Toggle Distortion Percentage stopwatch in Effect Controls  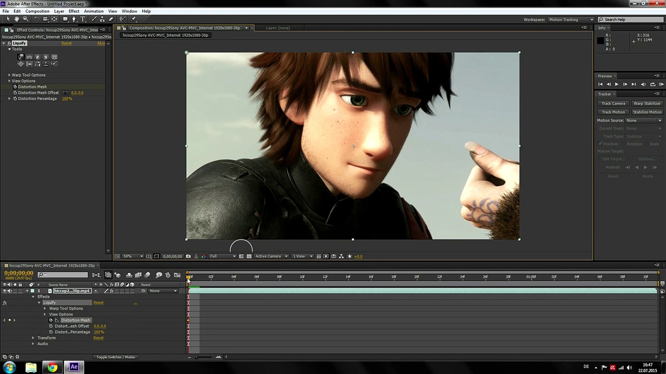tap(15, 99)
